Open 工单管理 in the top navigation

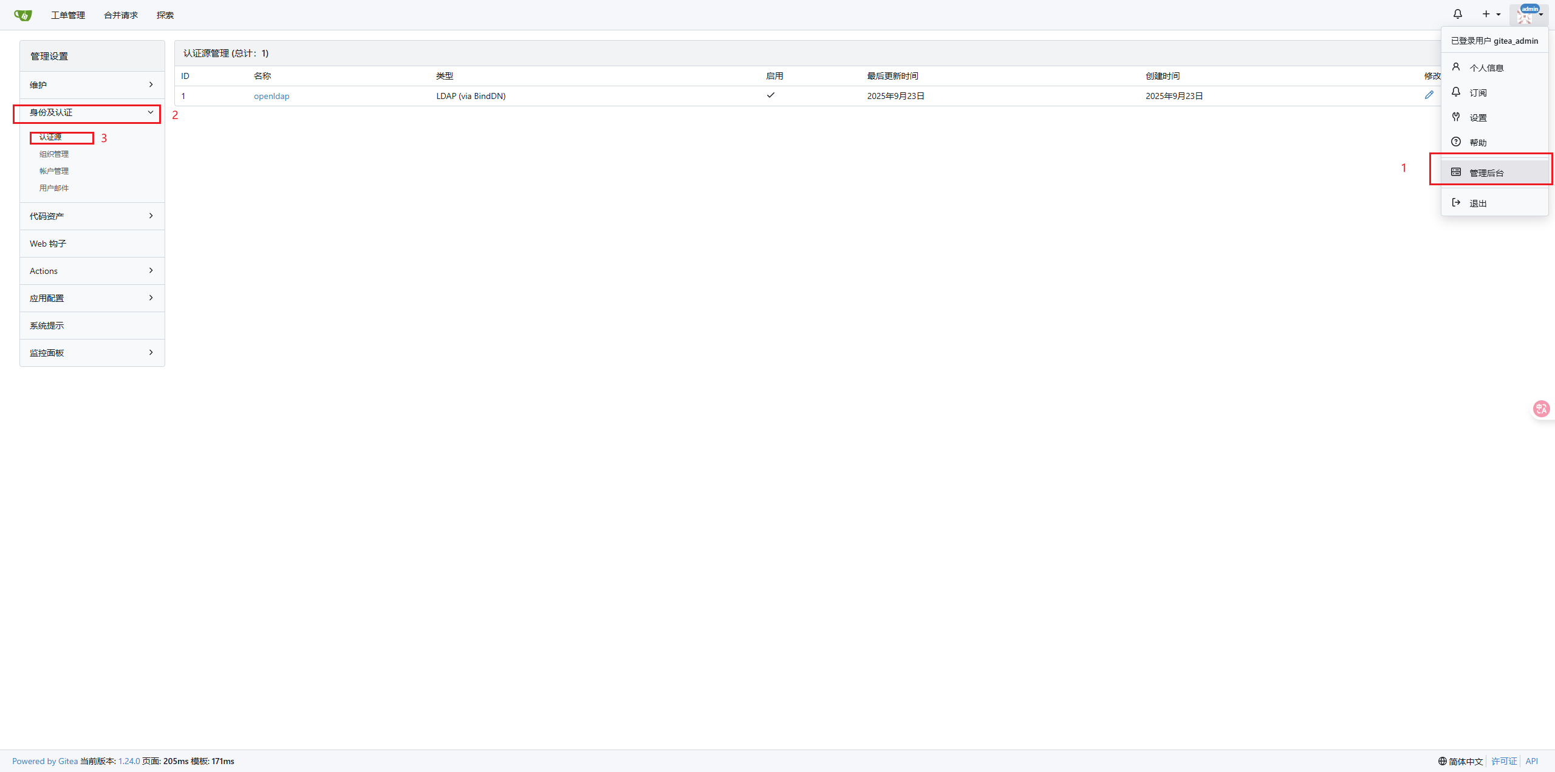(x=67, y=15)
